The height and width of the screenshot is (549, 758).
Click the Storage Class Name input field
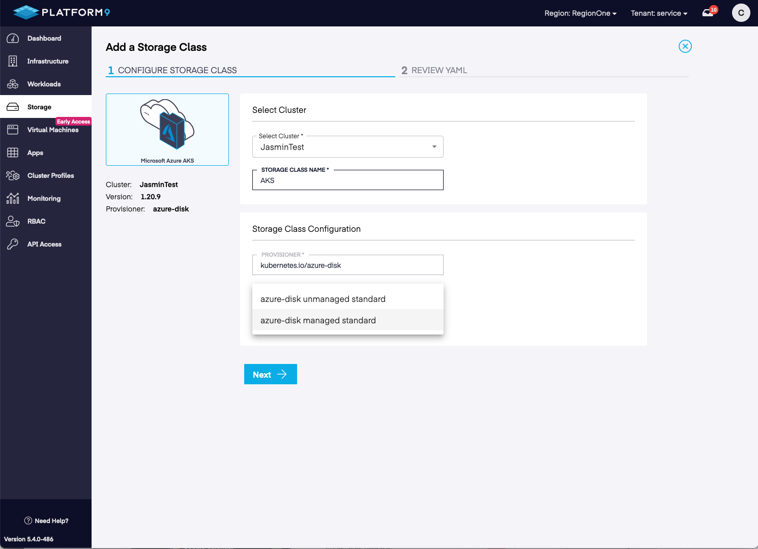347,180
